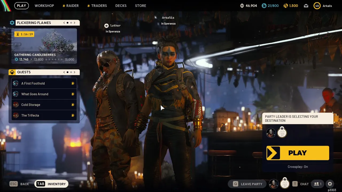Click the big yellow PLAY button
The image size is (342, 192).
tap(298, 153)
